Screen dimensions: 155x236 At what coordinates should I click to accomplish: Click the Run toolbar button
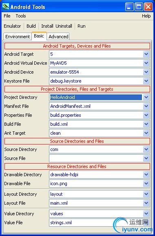click(82, 26)
